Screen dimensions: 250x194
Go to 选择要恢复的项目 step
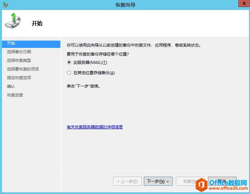point(23,69)
